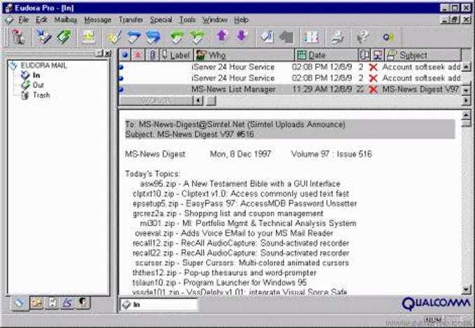Click the Attach File toolbar icon
475x328 pixels.
(267, 37)
